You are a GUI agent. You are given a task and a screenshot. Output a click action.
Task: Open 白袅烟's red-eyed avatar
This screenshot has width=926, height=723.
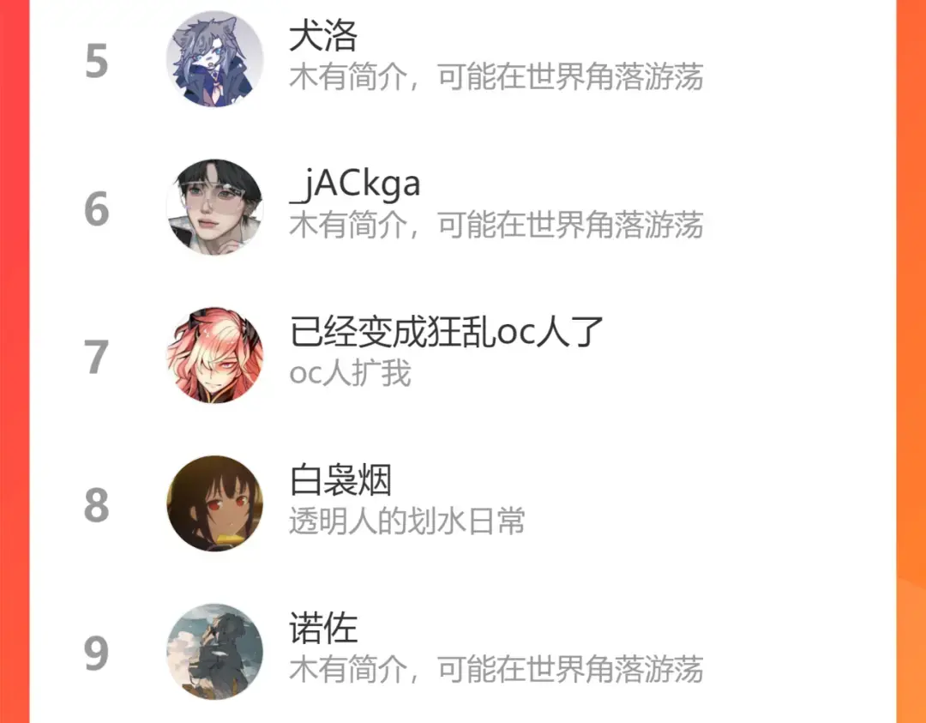[x=214, y=503]
